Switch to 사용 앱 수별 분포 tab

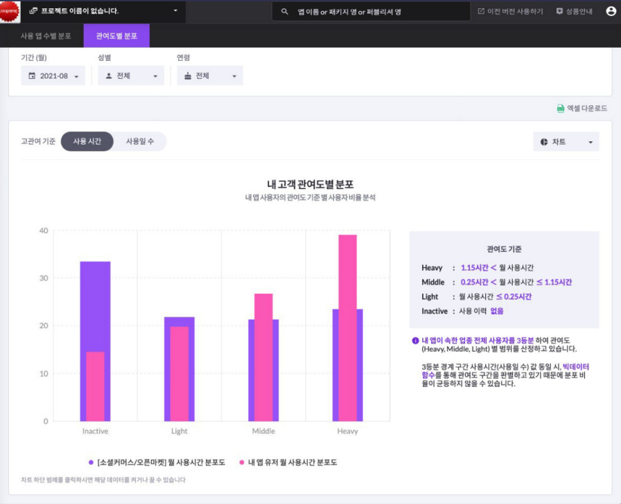[46, 35]
